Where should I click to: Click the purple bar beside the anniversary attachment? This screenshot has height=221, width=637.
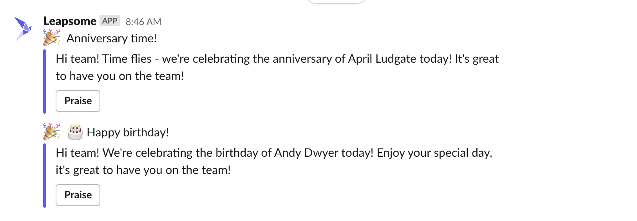coord(45,82)
